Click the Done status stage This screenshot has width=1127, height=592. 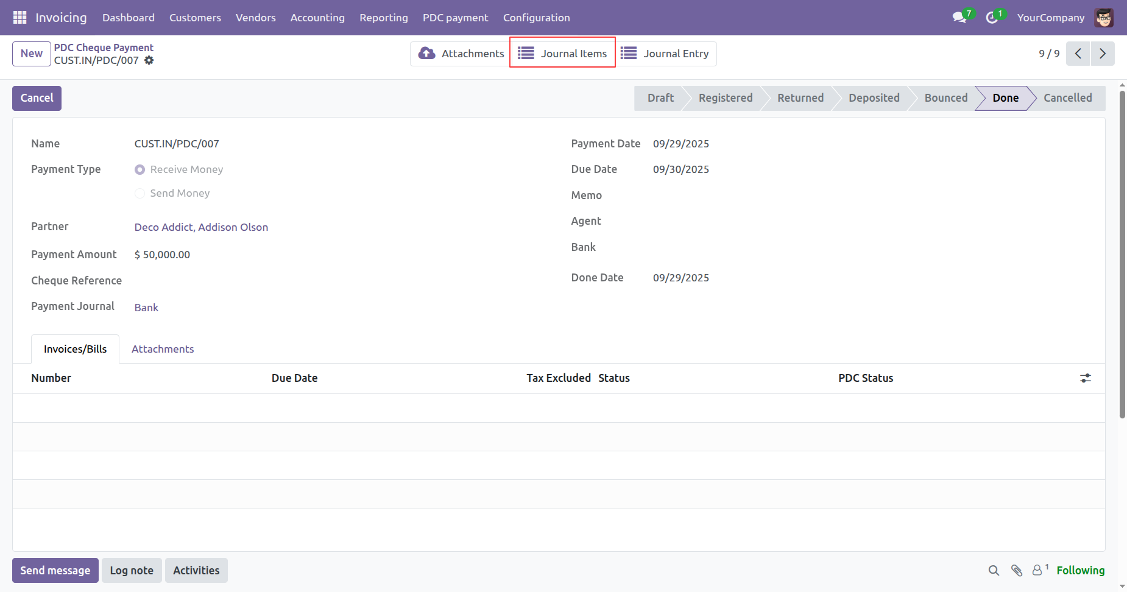[x=1005, y=98]
